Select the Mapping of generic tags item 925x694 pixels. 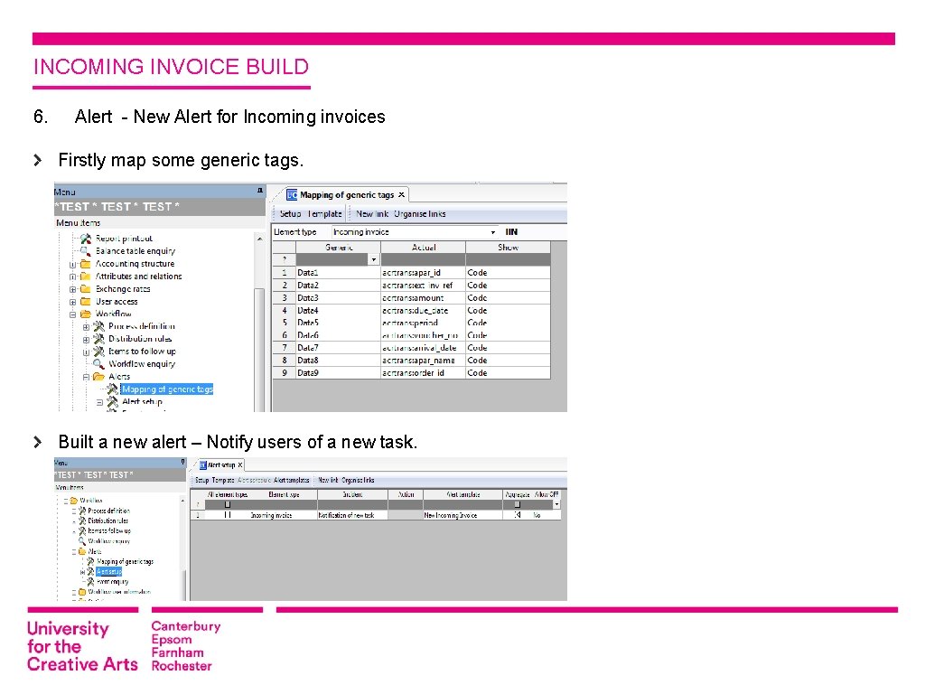[167, 389]
